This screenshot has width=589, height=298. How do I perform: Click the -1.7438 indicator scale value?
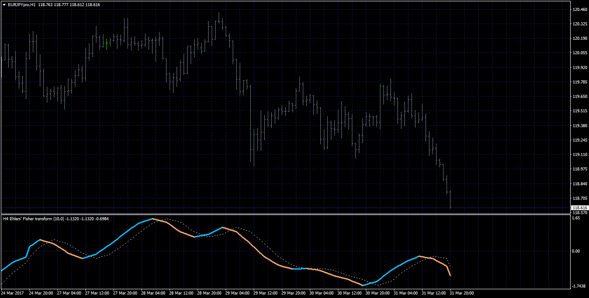coord(579,286)
